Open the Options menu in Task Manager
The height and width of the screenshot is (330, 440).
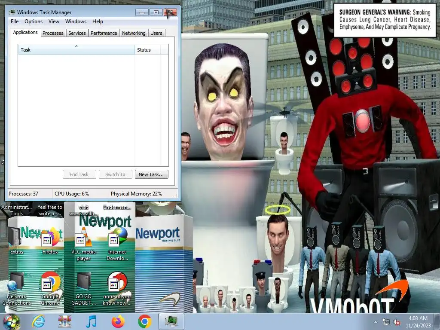[x=34, y=21]
